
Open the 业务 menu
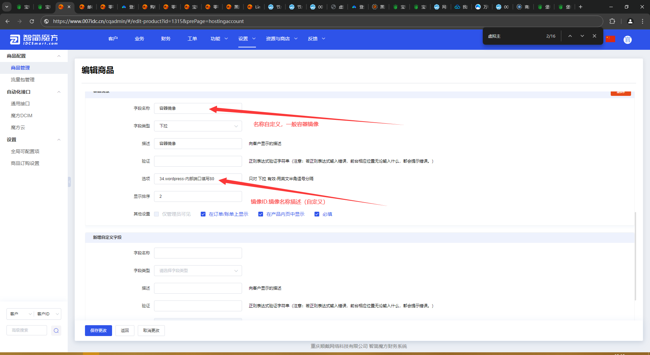click(139, 39)
